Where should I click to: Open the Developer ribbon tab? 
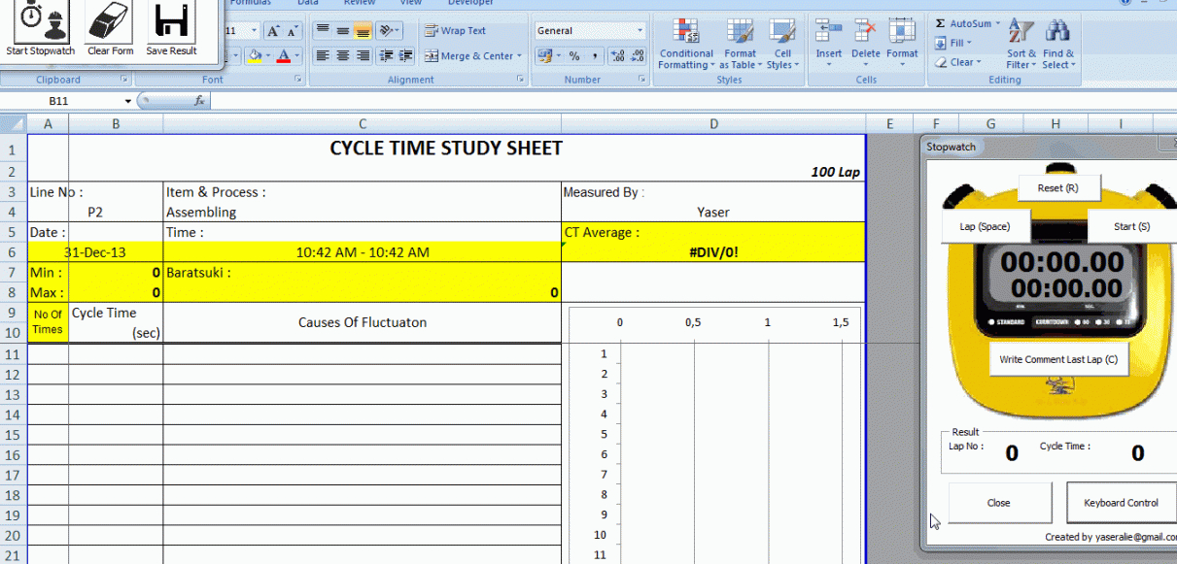point(470,3)
